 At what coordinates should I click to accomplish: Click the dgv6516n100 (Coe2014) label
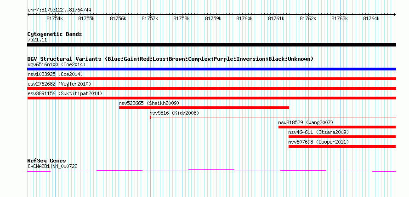[x=57, y=64]
